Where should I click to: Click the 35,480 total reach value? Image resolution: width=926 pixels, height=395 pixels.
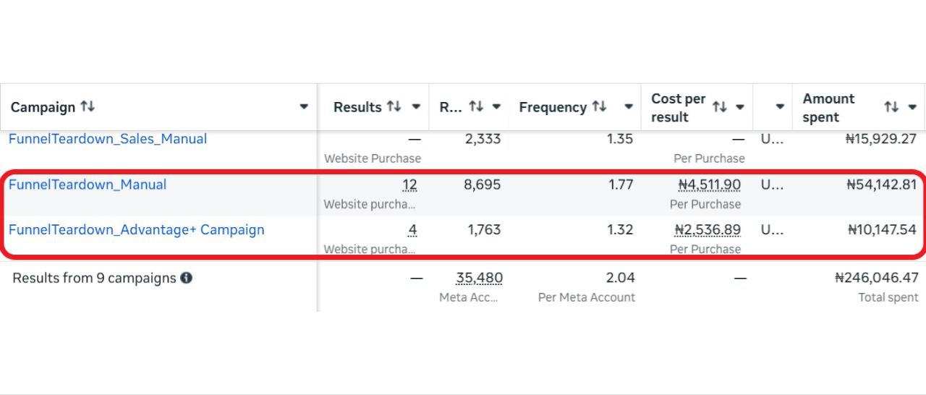tap(479, 278)
